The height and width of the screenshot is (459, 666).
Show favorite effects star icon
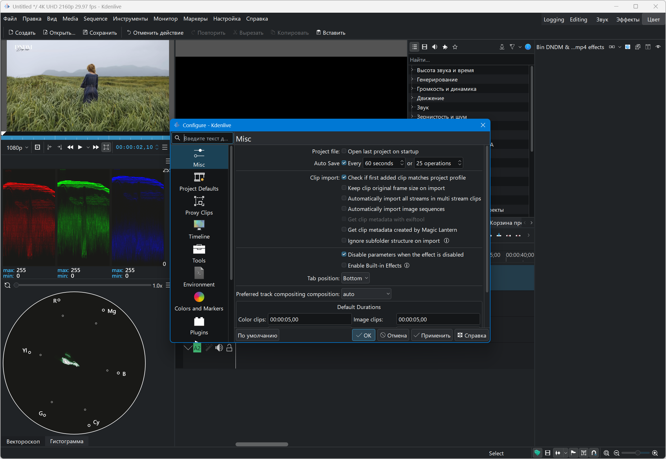tap(455, 47)
